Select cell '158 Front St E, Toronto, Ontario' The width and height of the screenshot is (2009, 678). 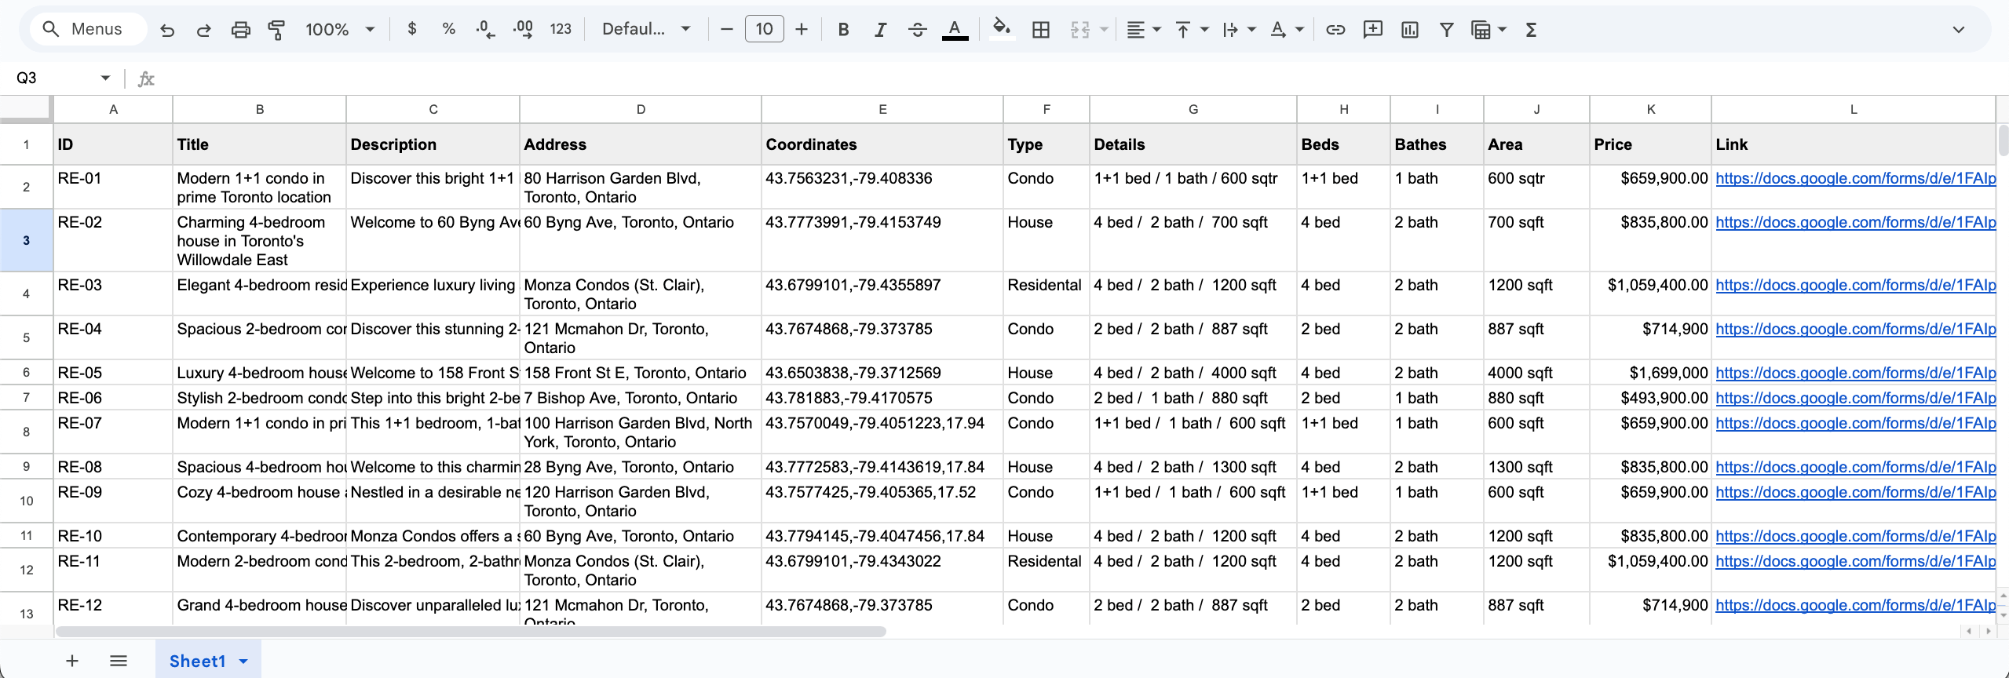[640, 373]
